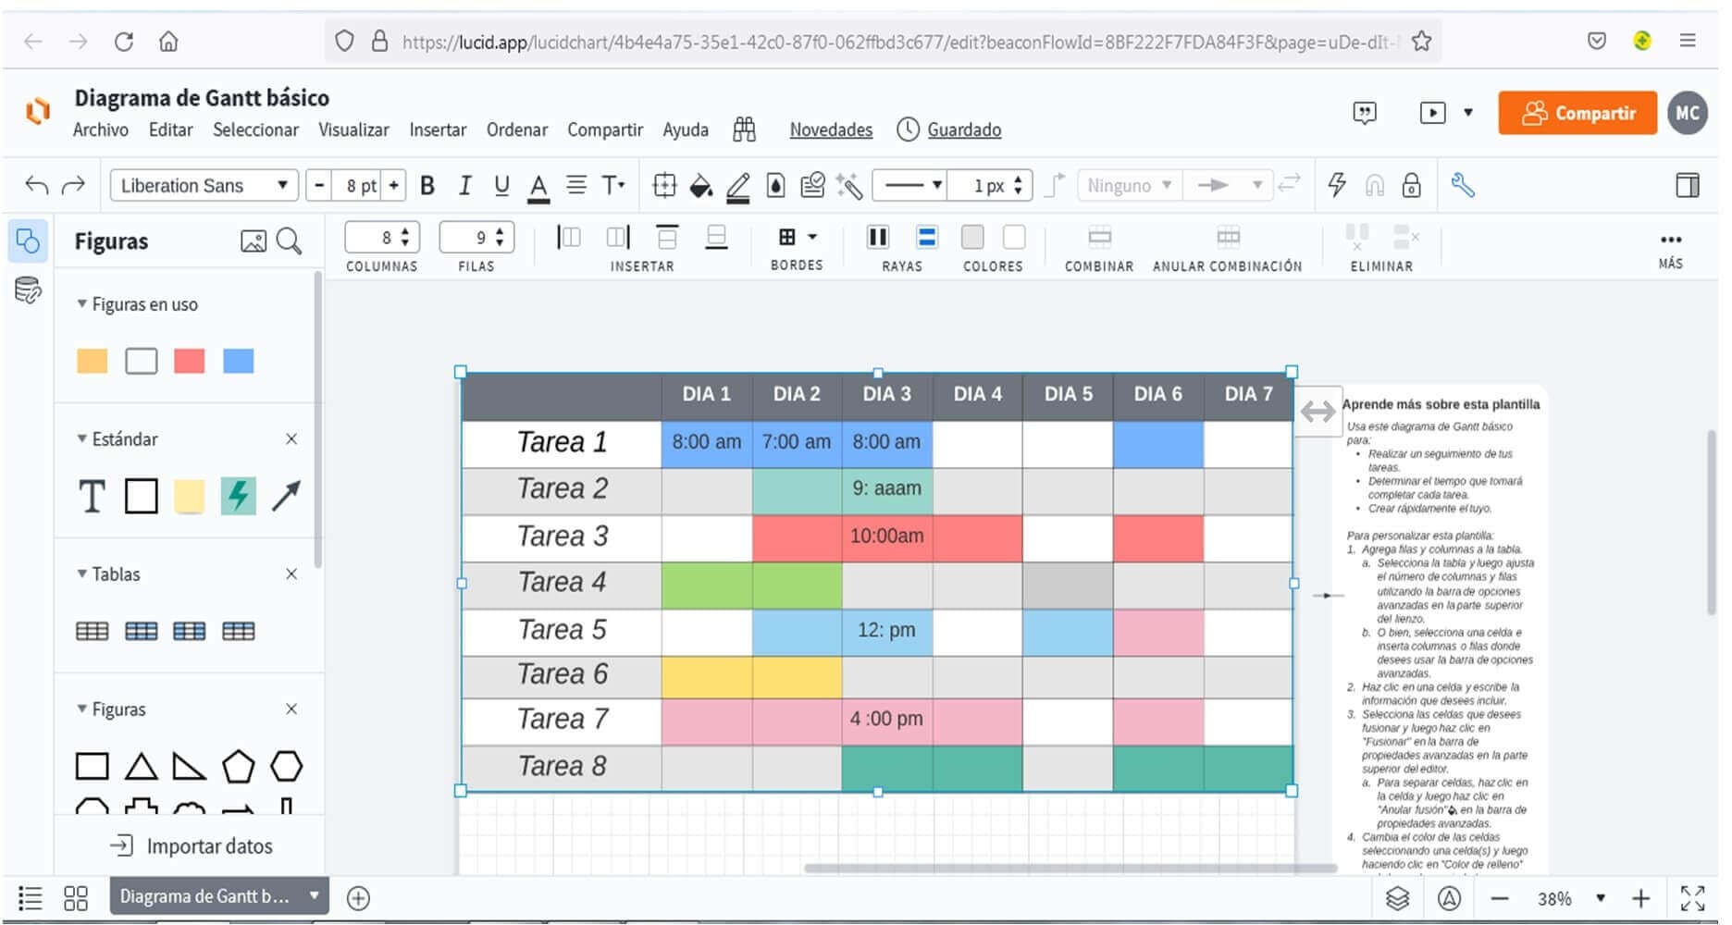The height and width of the screenshot is (925, 1732).
Task: Select the Text shape tool
Action: 92,497
